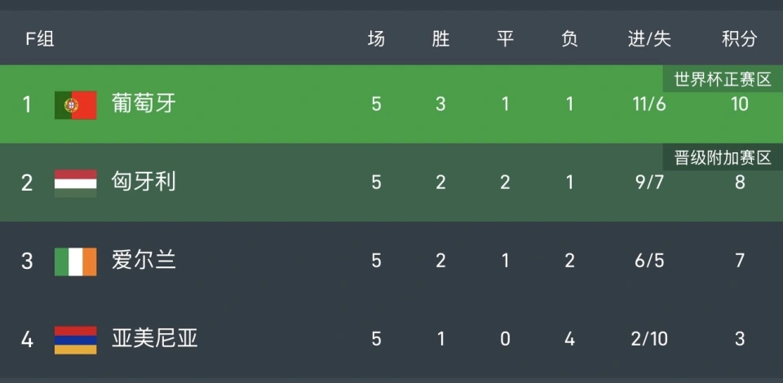Click Portugal's 11/6 goals value
Image resolution: width=783 pixels, height=383 pixels.
(649, 104)
